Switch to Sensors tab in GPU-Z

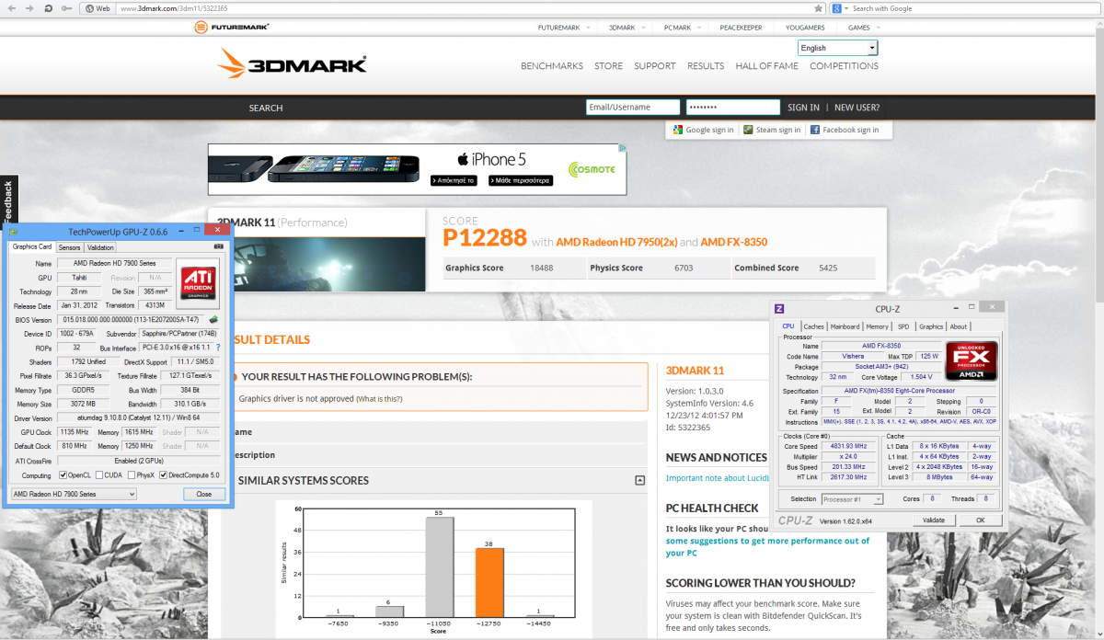[70, 247]
